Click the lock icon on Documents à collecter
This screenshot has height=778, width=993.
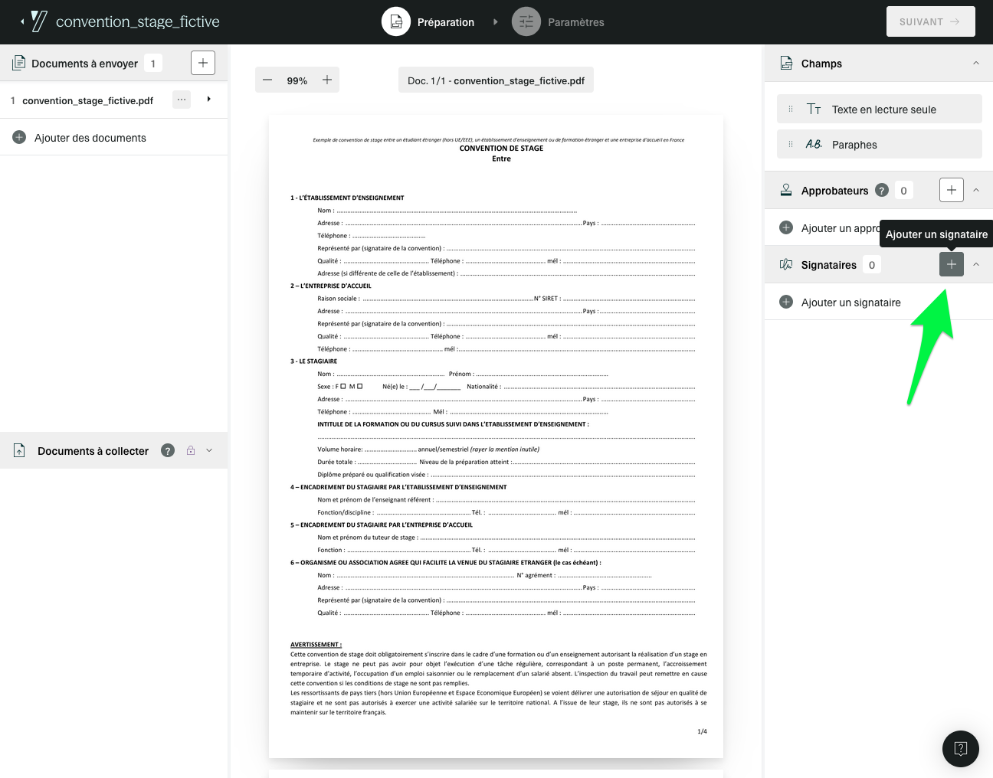[x=190, y=450]
